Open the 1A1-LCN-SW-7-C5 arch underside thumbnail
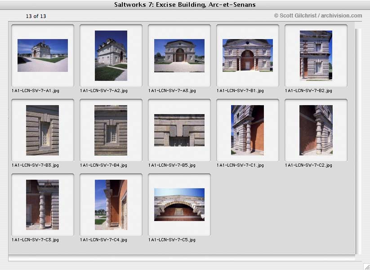This screenshot has height=270, width=370. tap(179, 205)
